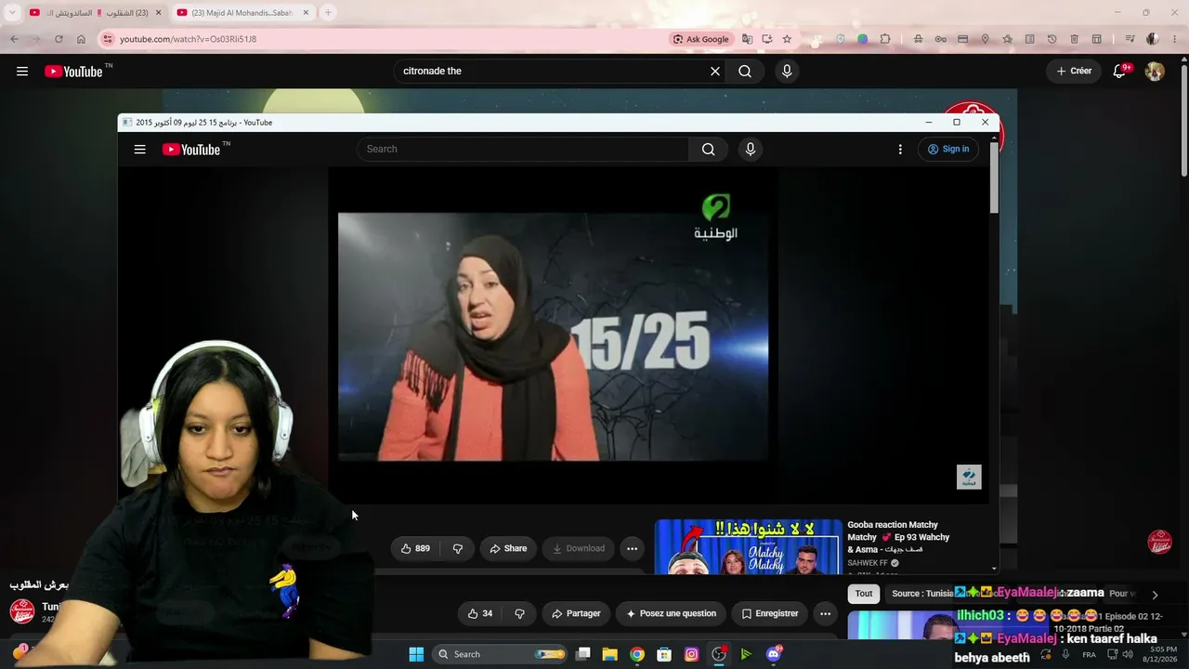1189x669 pixels.
Task: Open Chrome's three-dot menu
Action: (1174, 39)
